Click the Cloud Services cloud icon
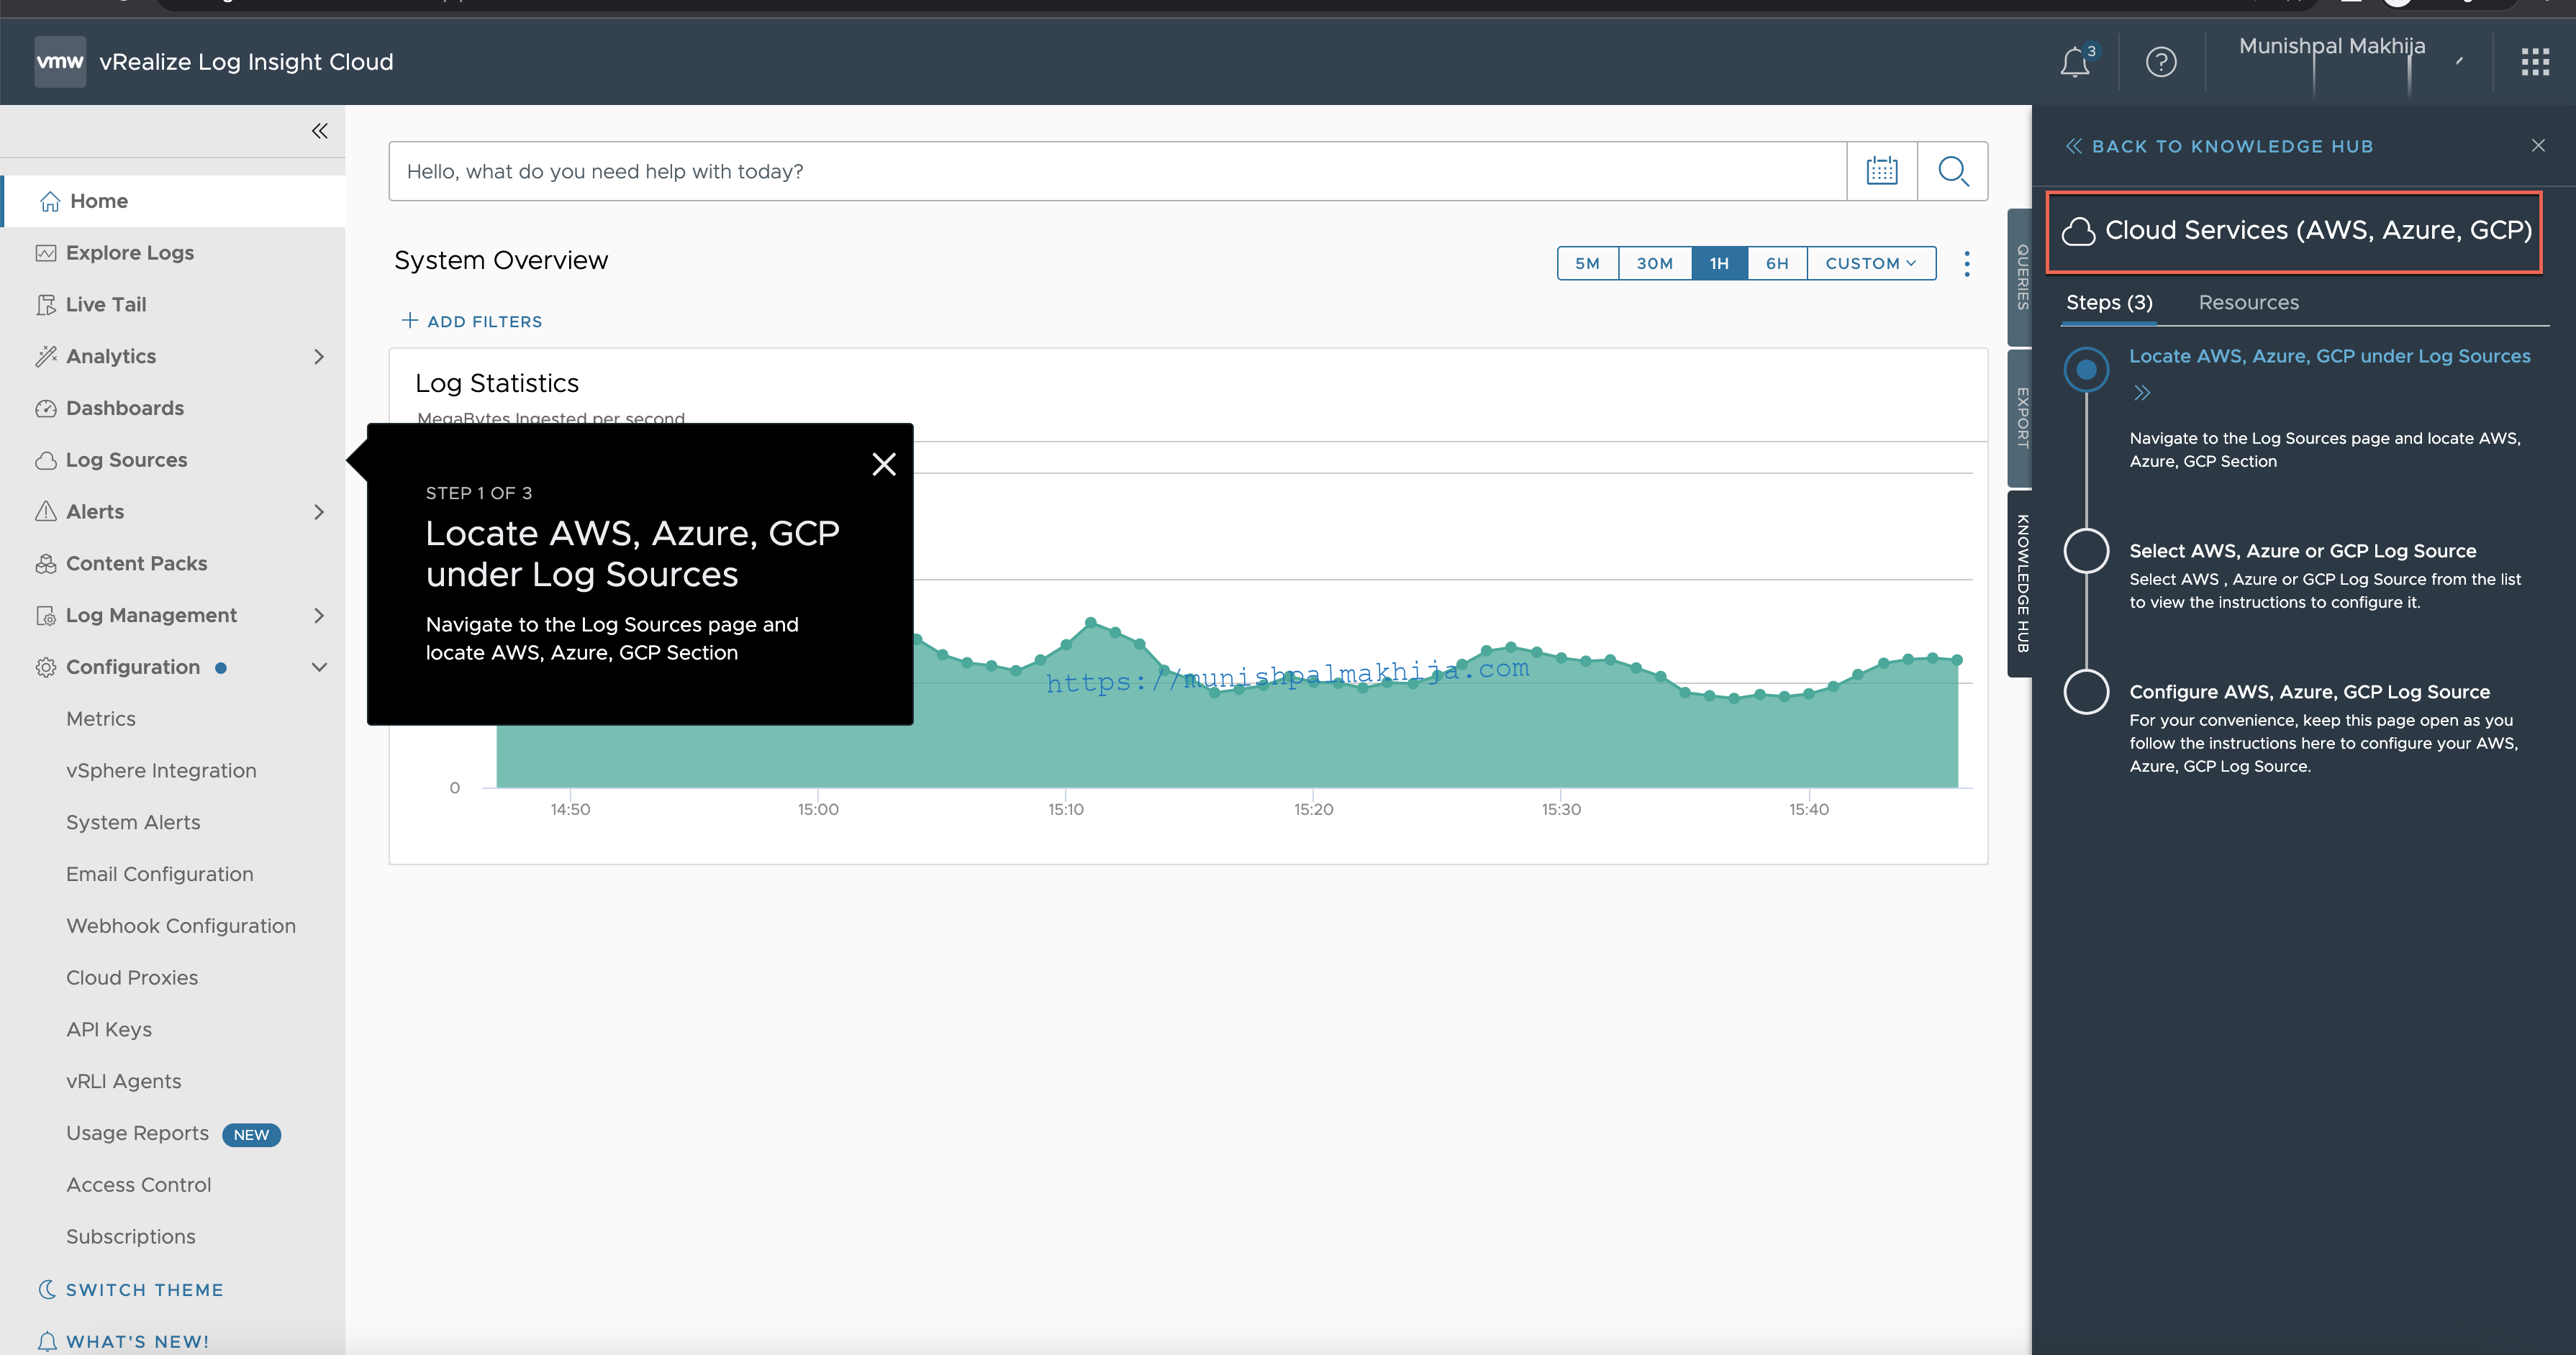The height and width of the screenshot is (1355, 2576). tap(2078, 231)
